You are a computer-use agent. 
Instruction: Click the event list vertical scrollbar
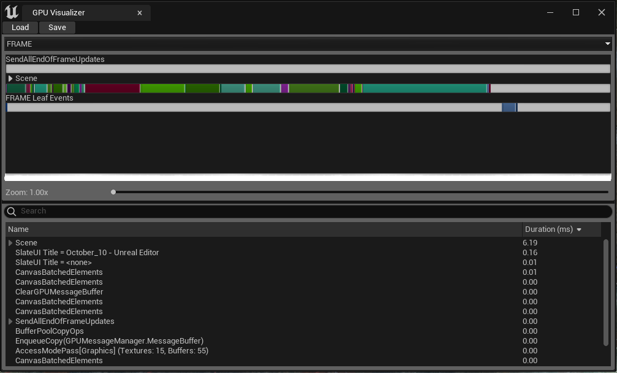tap(606, 292)
